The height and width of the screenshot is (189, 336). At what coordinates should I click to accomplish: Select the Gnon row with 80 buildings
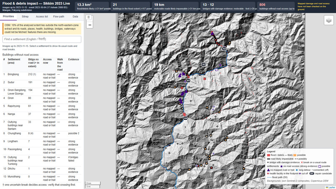(42, 100)
